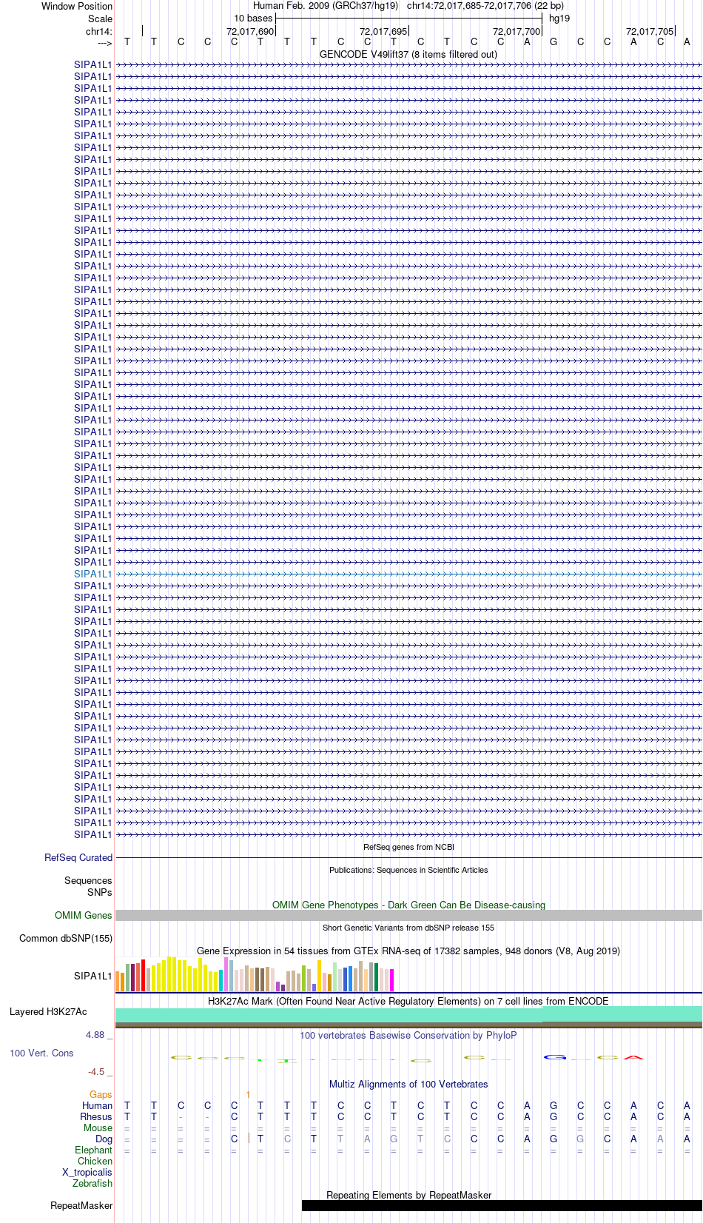703x1223 pixels.
Task: Select the light-blue highlighted SIPA1L1 transcript label
Action: [x=92, y=574]
